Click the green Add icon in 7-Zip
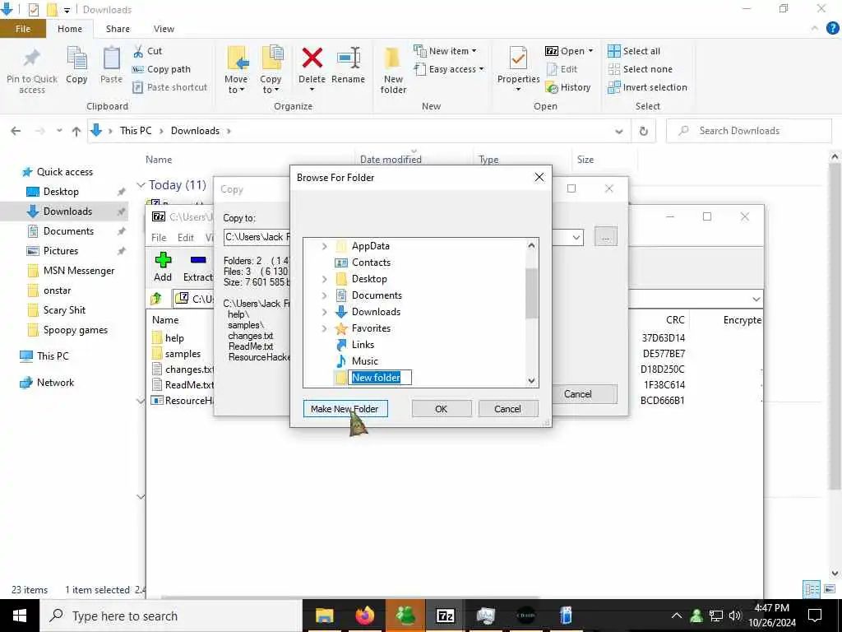Image resolution: width=842 pixels, height=632 pixels. 164,261
